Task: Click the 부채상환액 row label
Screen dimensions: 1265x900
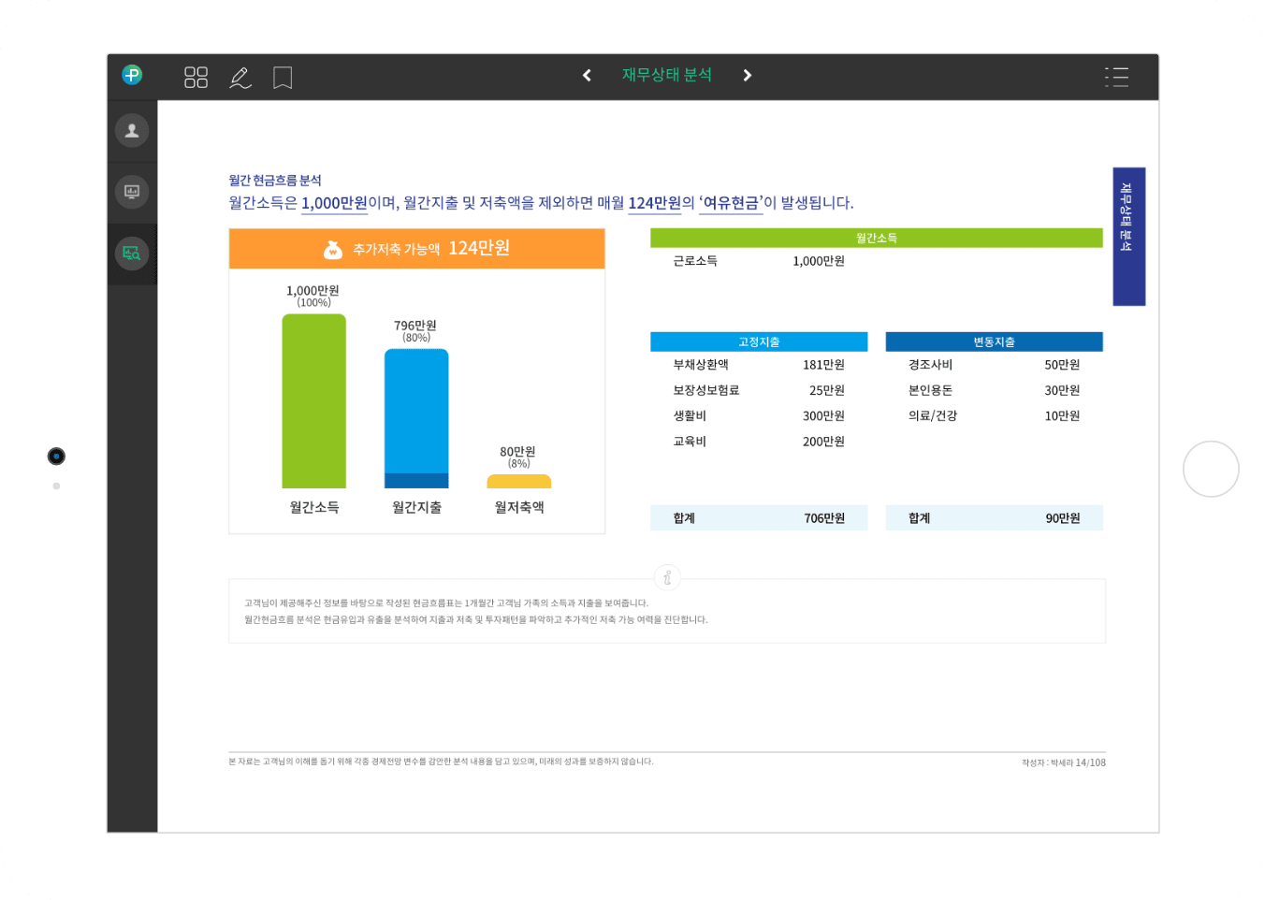Action: tap(701, 365)
